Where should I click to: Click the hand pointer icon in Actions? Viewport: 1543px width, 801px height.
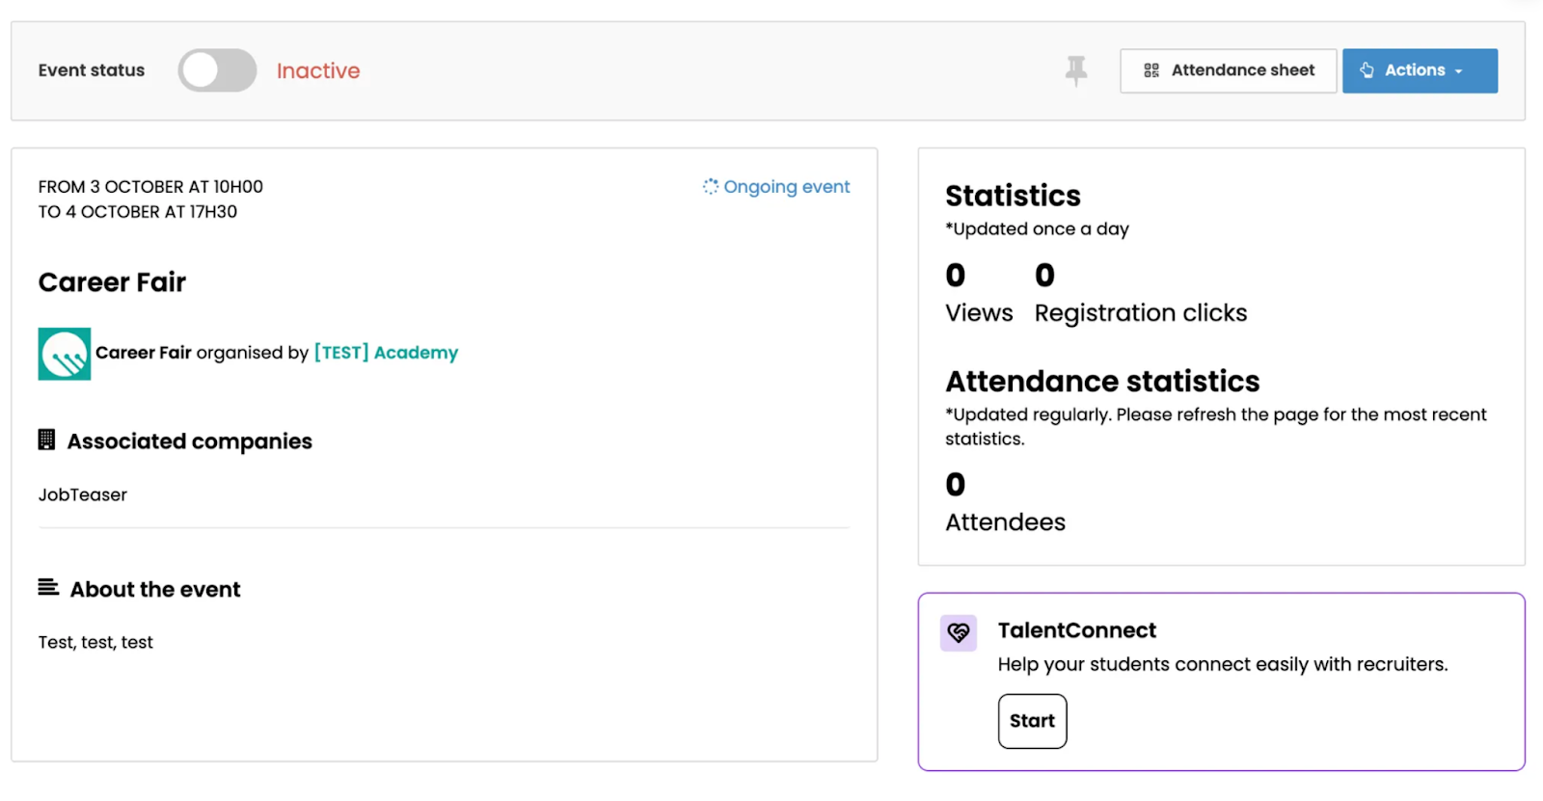pyautogui.click(x=1367, y=70)
